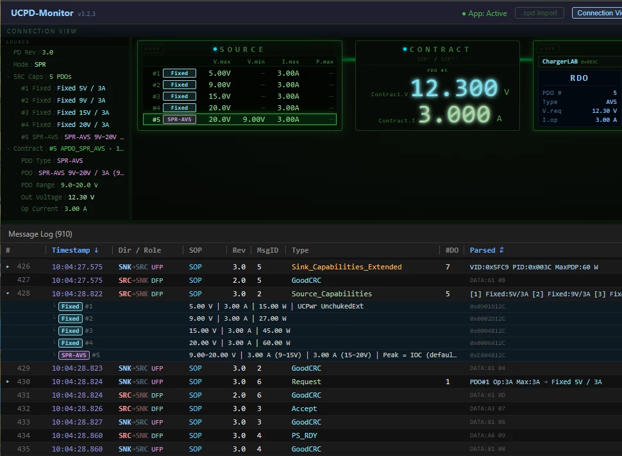Select highlighted source row #5 SPR-AVS
This screenshot has height=456, width=622.
click(240, 119)
